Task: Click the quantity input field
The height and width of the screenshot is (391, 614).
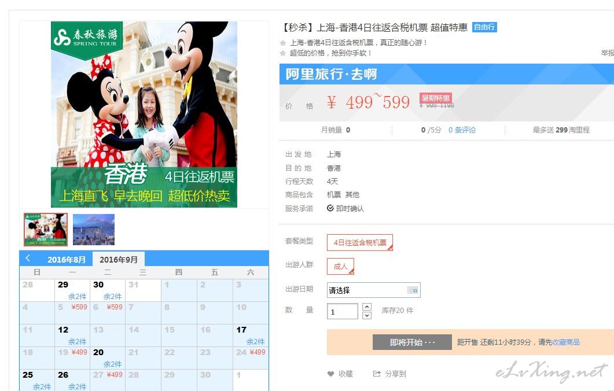Action: [342, 312]
